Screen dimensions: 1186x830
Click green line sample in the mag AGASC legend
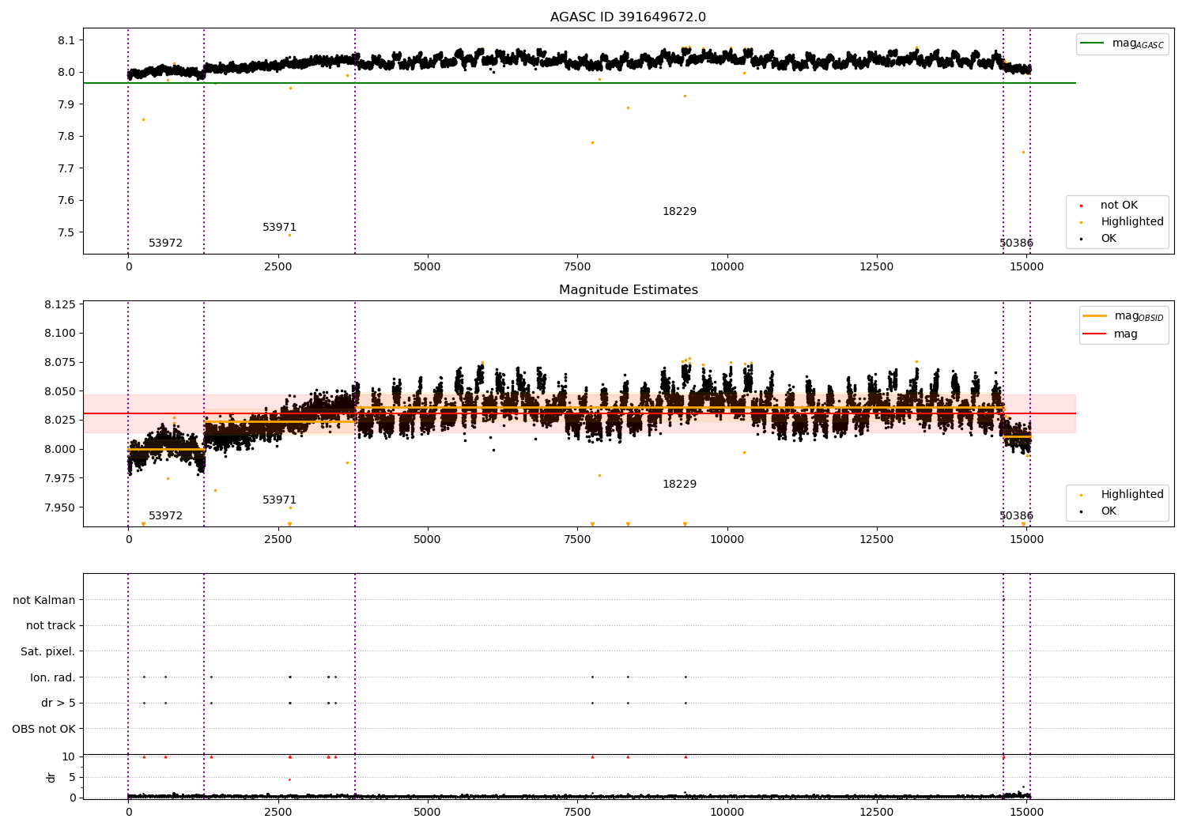[1092, 43]
